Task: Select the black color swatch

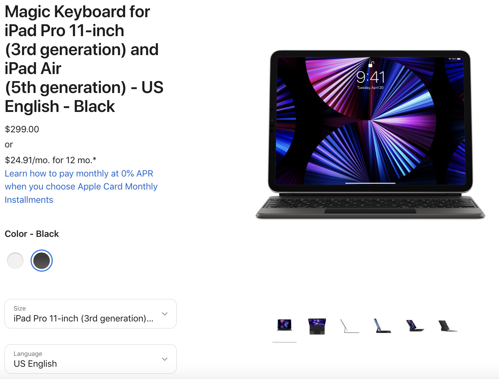Action: point(41,261)
